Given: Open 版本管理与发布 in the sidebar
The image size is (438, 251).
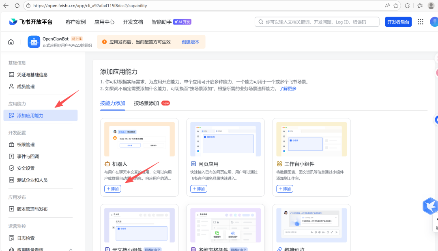Looking at the screenshot, I should (32, 209).
